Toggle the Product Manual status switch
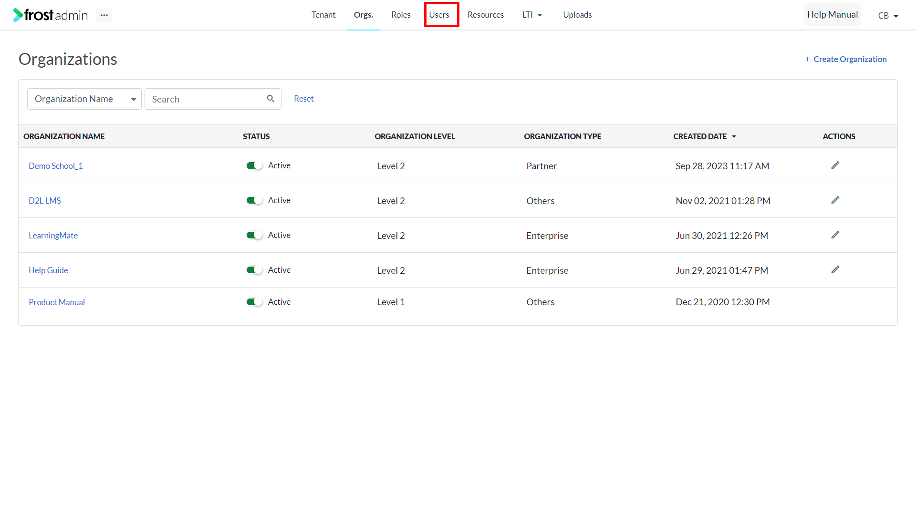This screenshot has width=916, height=515. [x=254, y=302]
